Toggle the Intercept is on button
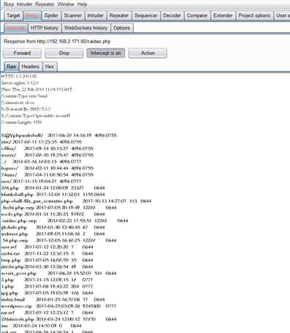The height and width of the screenshot is (333, 290). tap(106, 53)
